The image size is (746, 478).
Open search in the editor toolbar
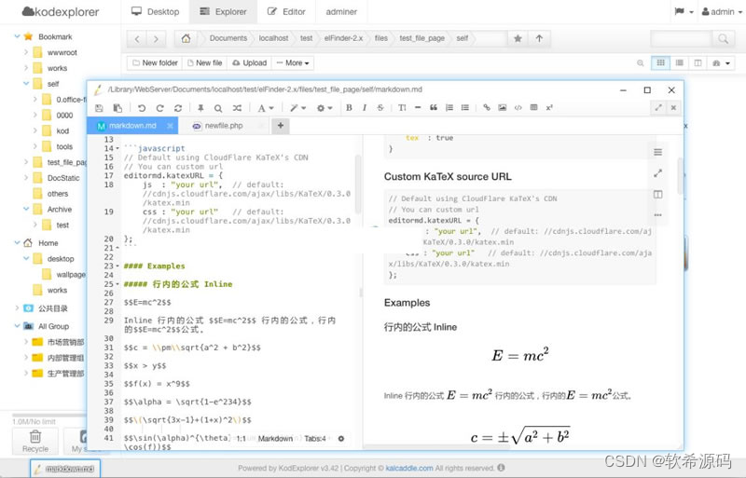pyautogui.click(x=218, y=108)
